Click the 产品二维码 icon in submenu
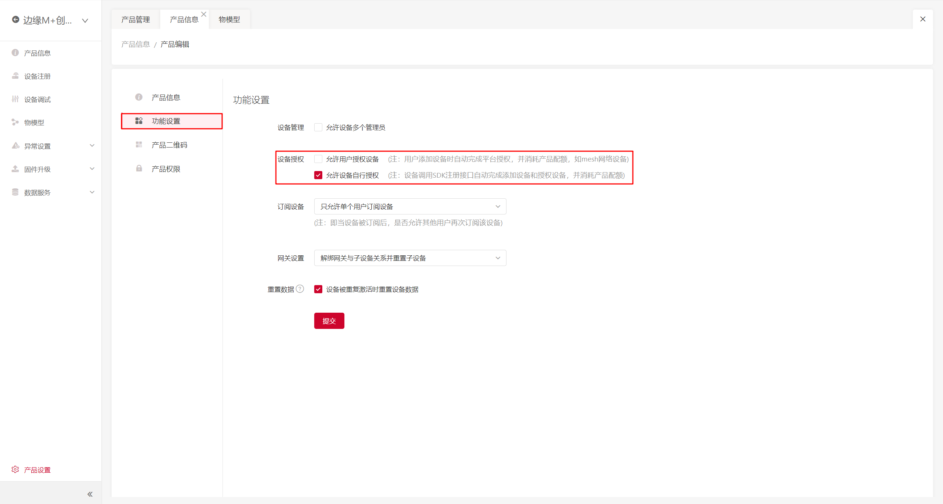 tap(139, 145)
